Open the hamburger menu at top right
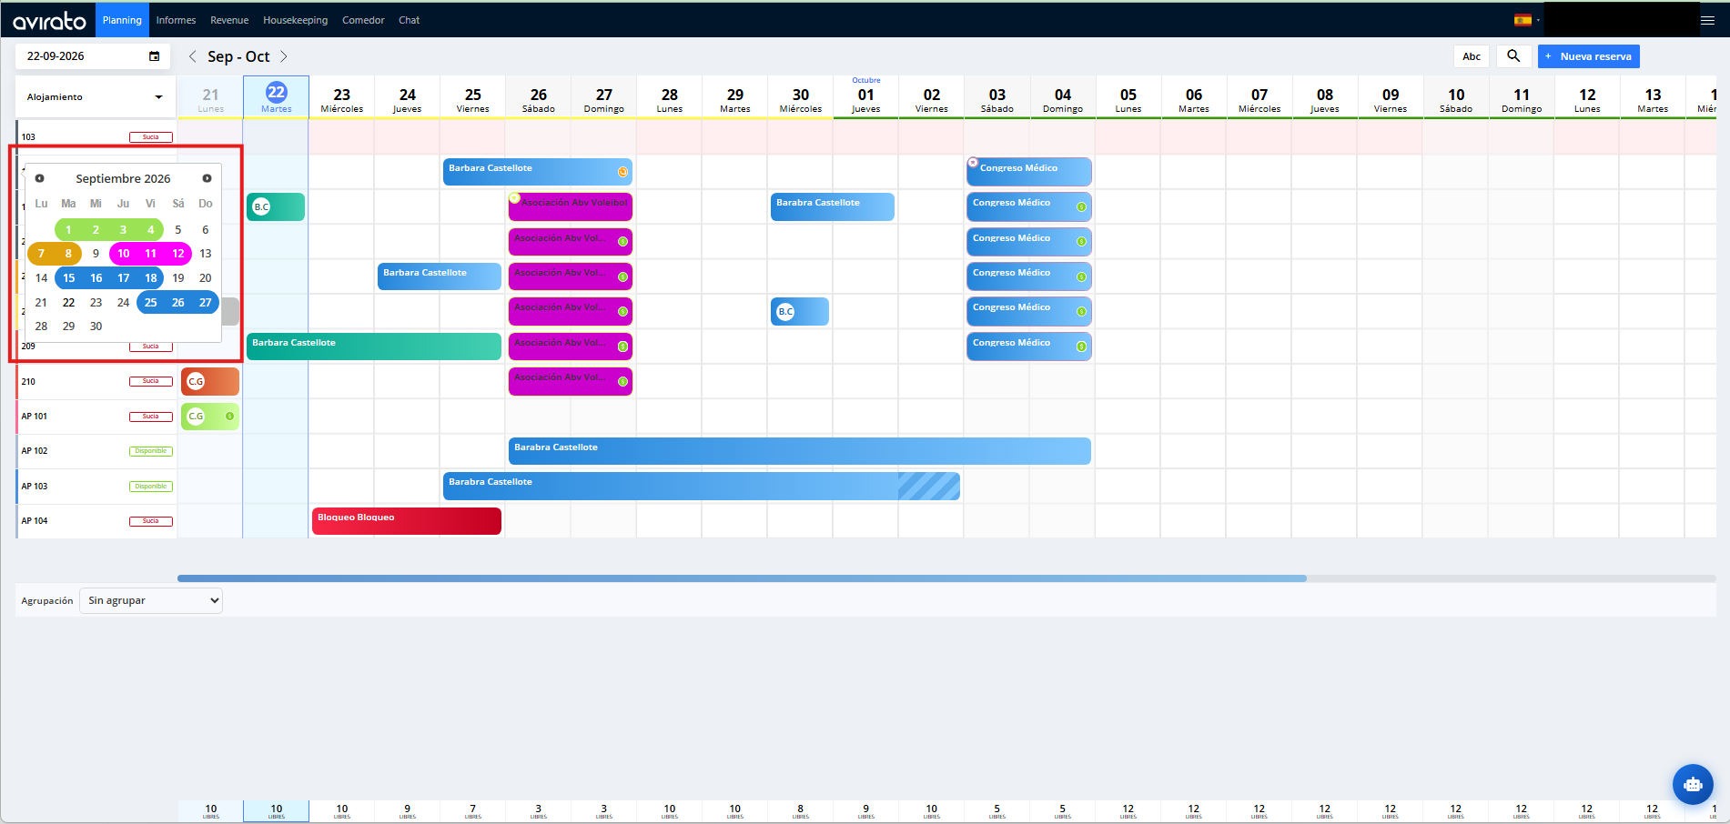 [1707, 20]
